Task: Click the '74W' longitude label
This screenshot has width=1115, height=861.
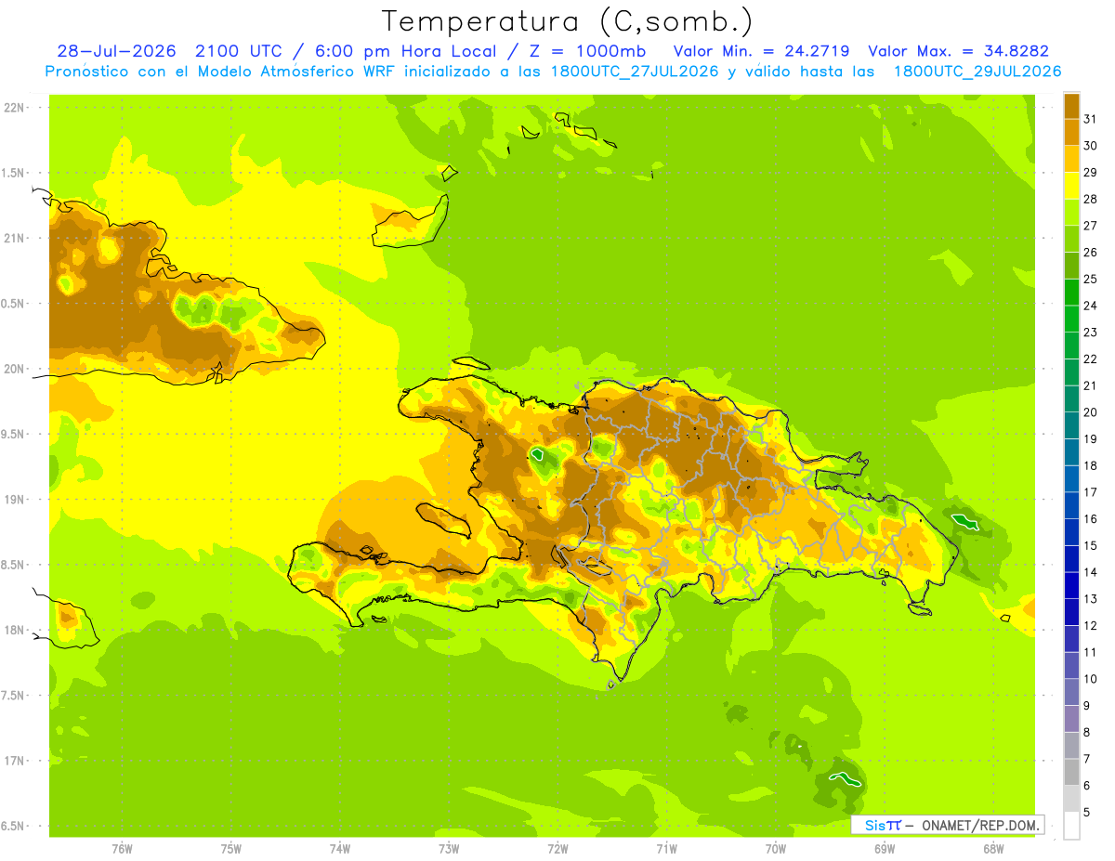Action: pyautogui.click(x=340, y=849)
